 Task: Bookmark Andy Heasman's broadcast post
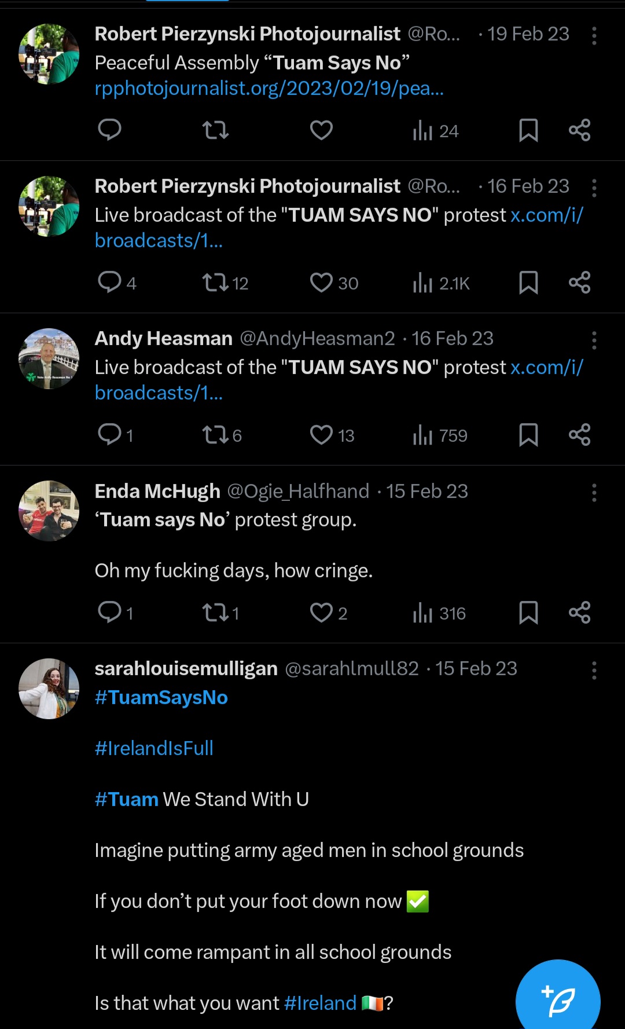click(528, 435)
